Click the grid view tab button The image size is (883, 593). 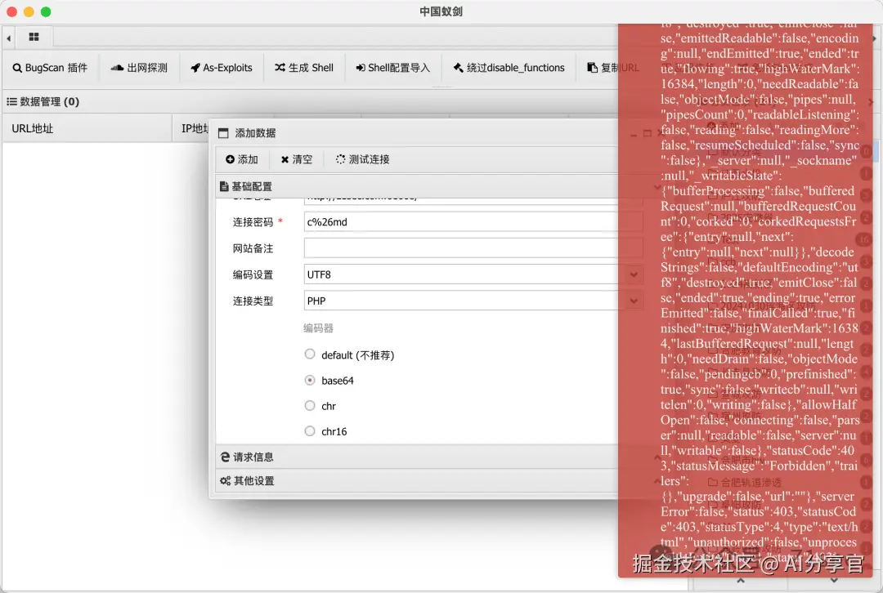34,37
